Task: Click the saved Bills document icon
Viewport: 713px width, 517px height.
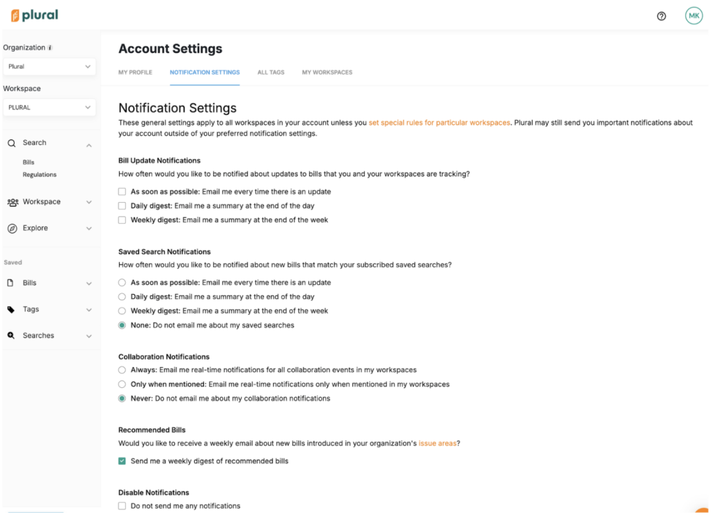Action: (11, 284)
